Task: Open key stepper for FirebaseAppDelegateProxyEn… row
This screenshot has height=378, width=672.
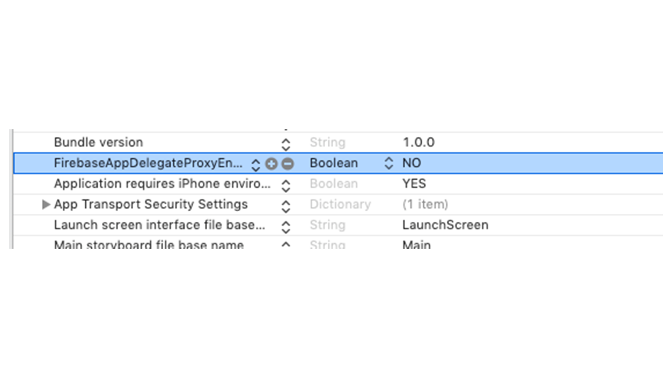Action: point(256,165)
